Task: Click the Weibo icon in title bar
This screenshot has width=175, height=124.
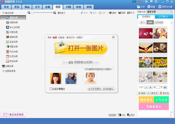Action: pyautogui.click(x=139, y=2)
